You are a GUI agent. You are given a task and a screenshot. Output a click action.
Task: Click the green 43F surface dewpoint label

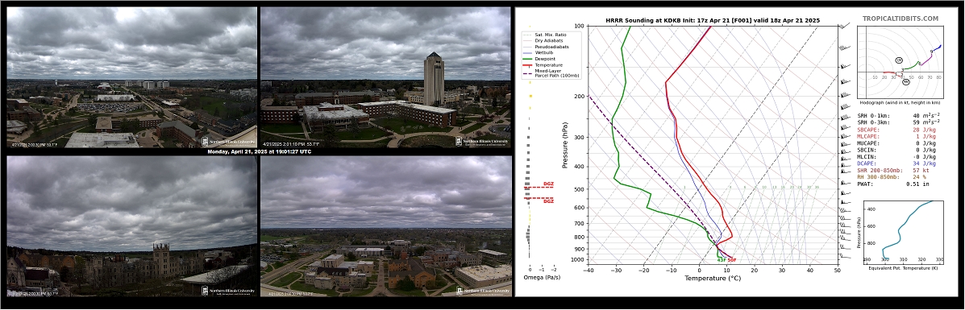click(722, 260)
